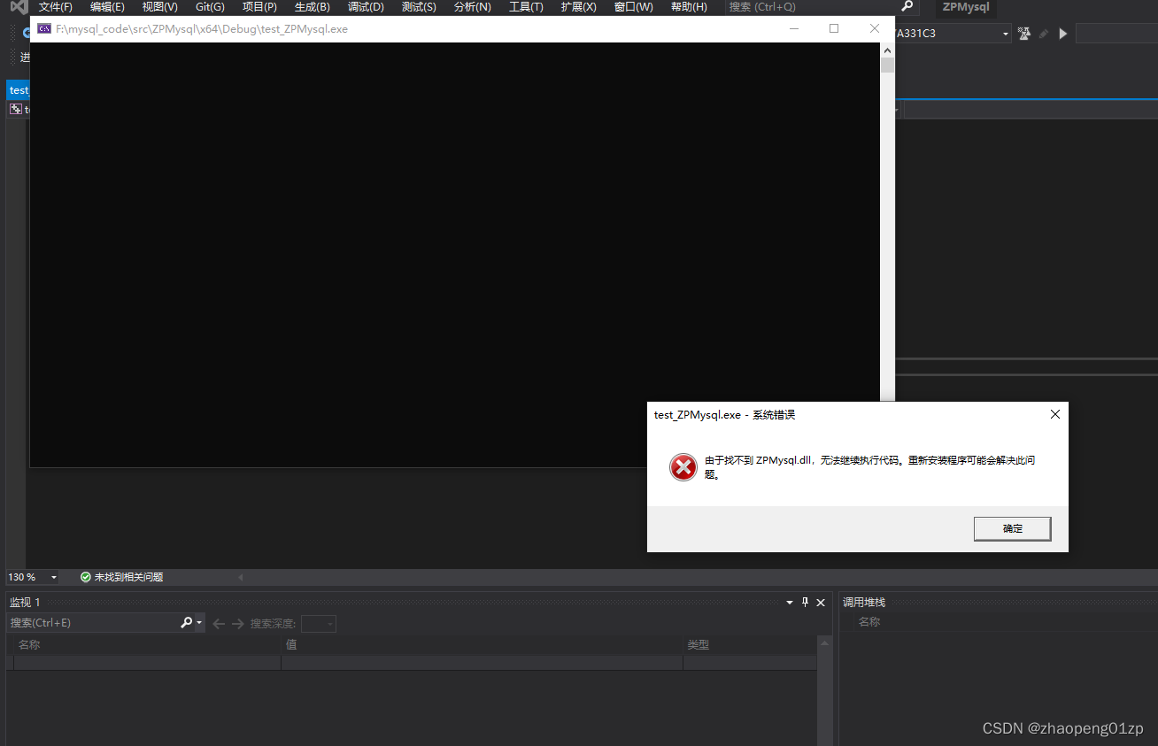Click the error dialog message about ZPMysql.dll
Screen dimensions: 1158x746
(x=870, y=467)
